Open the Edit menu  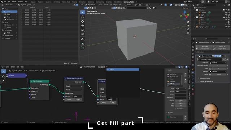point(9,1)
